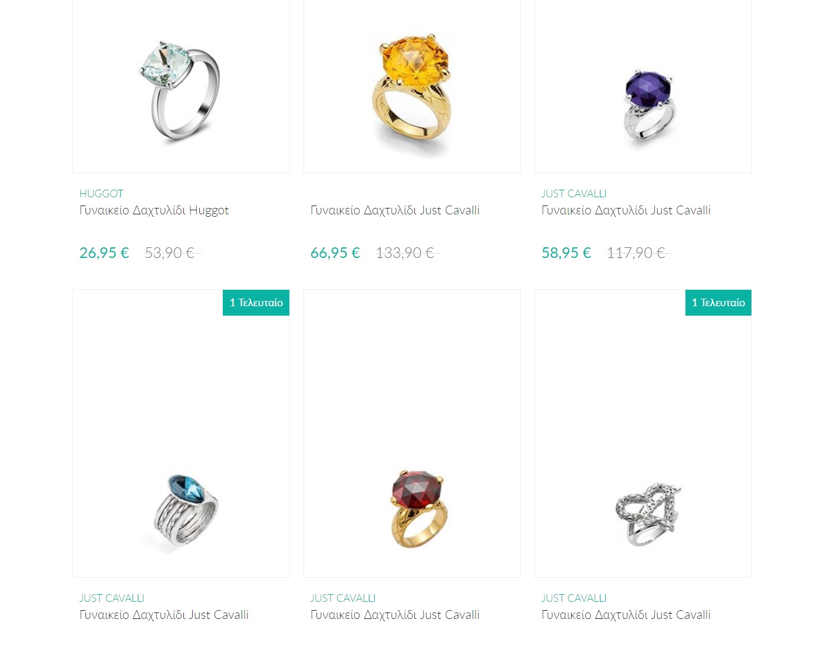The height and width of the screenshot is (669, 821).
Task: Click the 1 Τελευταίο badge on heart ring
Action: point(718,303)
